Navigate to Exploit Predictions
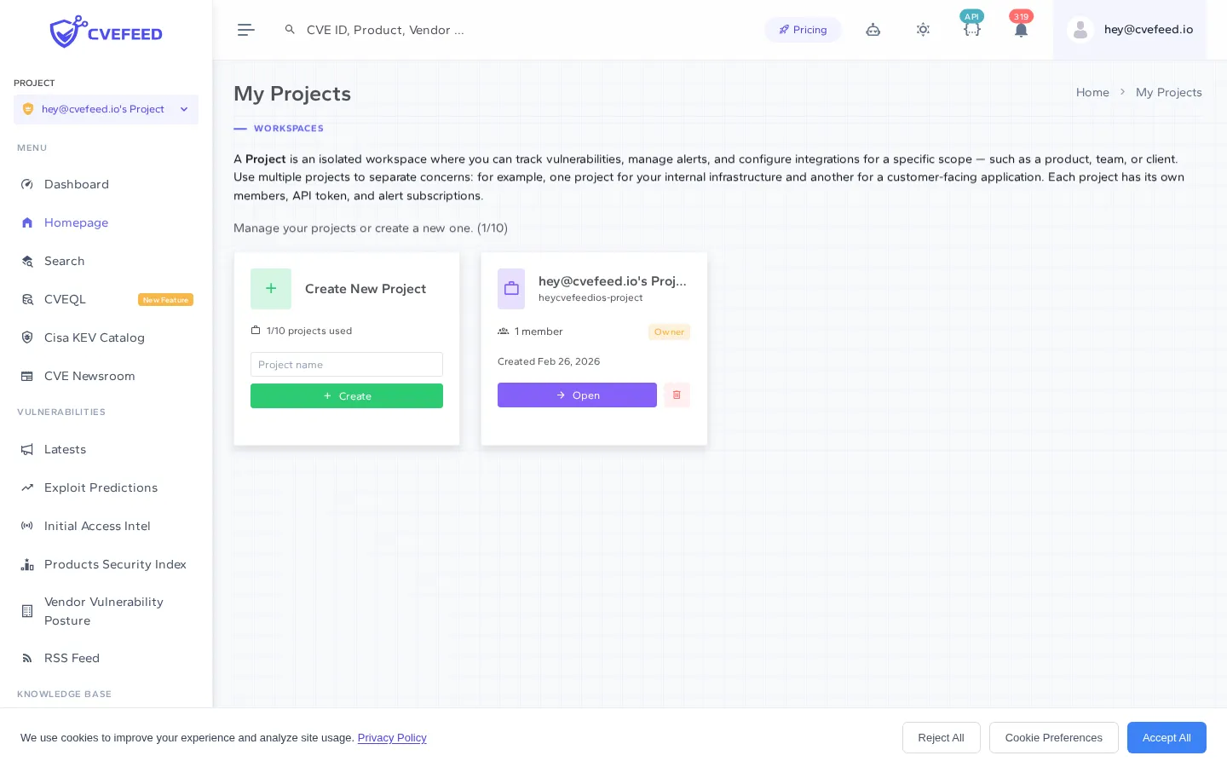The height and width of the screenshot is (767, 1227). 101,487
